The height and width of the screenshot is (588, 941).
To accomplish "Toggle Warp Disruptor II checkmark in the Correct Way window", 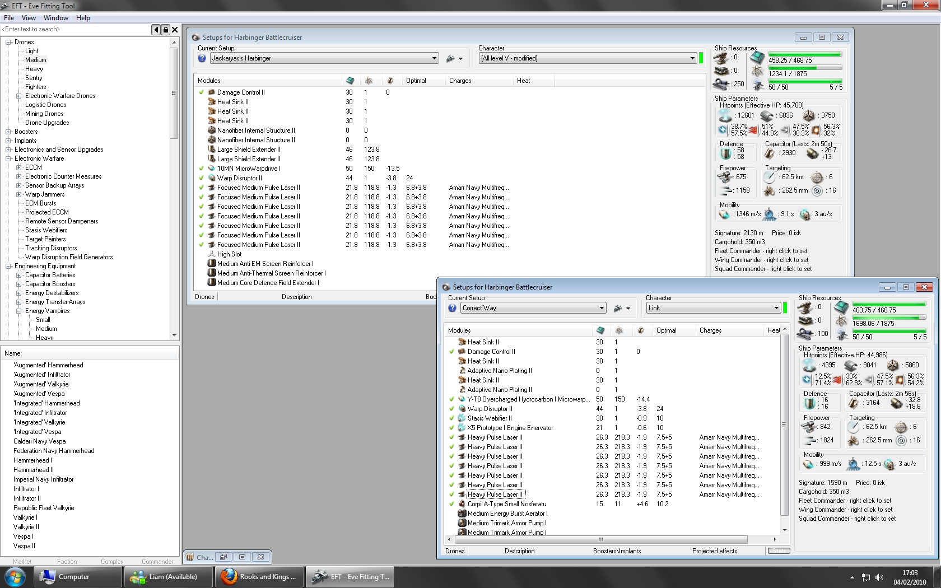I will click(451, 409).
